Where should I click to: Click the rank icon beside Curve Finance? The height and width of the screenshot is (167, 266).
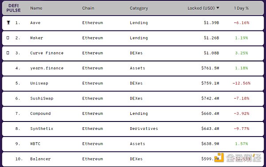click(x=8, y=53)
